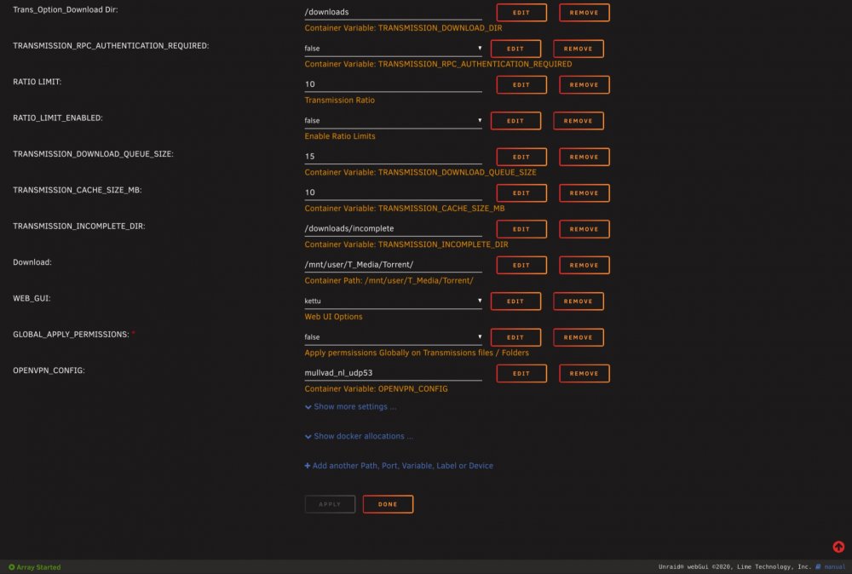Open WEB_GUI kettu dropdown
The image size is (852, 574).
pos(393,301)
